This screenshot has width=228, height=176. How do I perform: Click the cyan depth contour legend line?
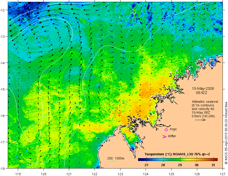pos(112,161)
